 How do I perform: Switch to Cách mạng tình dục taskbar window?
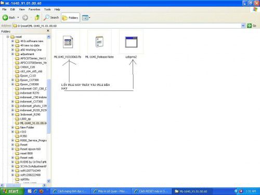click(x=70, y=191)
